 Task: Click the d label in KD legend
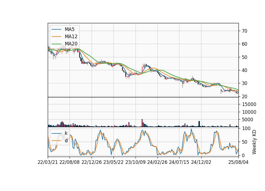pyautogui.click(x=66, y=141)
